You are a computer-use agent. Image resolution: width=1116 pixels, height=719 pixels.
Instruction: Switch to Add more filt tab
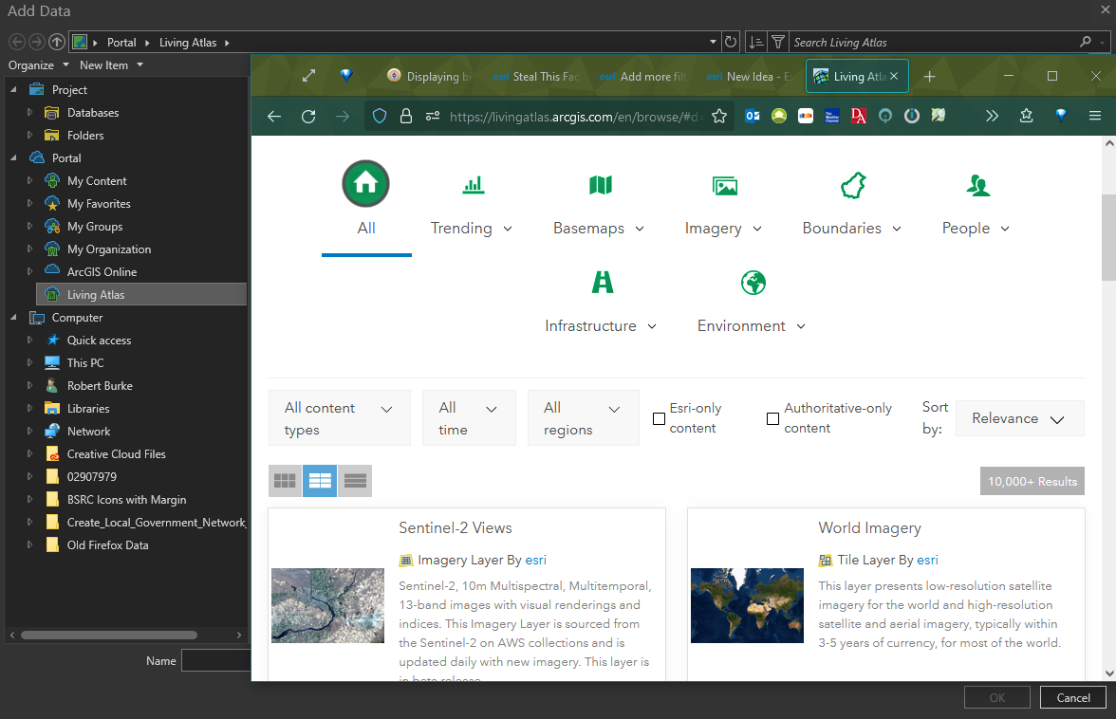point(643,76)
